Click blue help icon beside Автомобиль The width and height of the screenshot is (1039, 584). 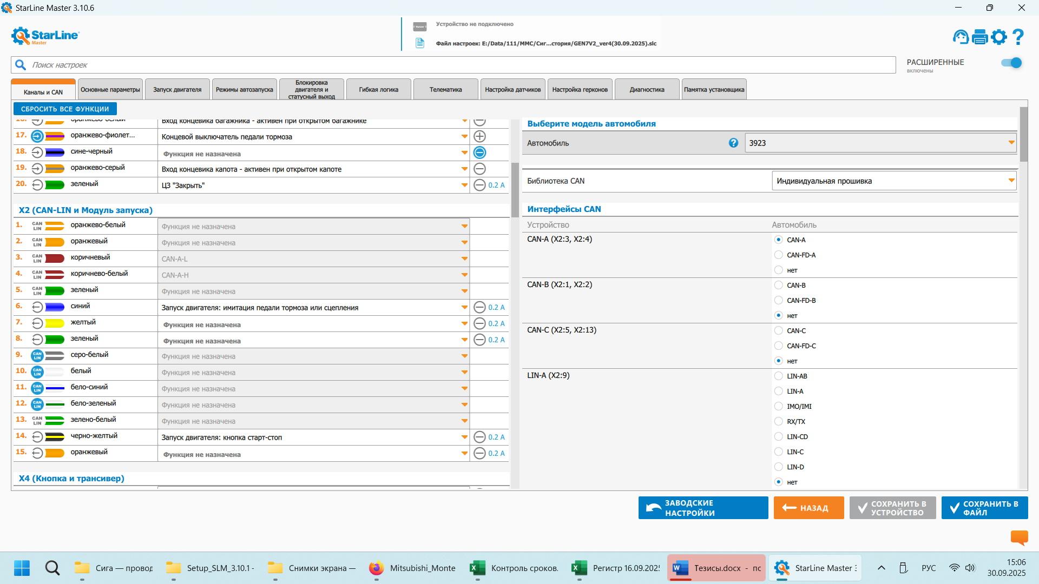[x=733, y=143]
